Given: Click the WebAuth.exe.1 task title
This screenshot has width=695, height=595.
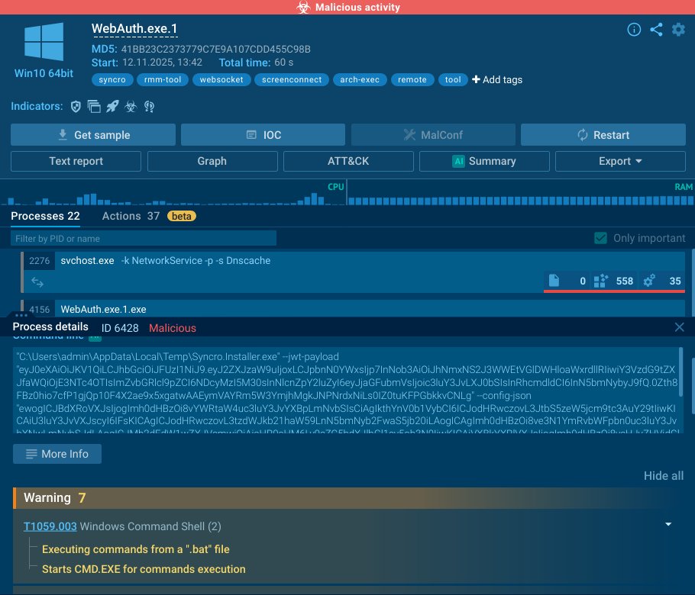Looking at the screenshot, I should (134, 29).
